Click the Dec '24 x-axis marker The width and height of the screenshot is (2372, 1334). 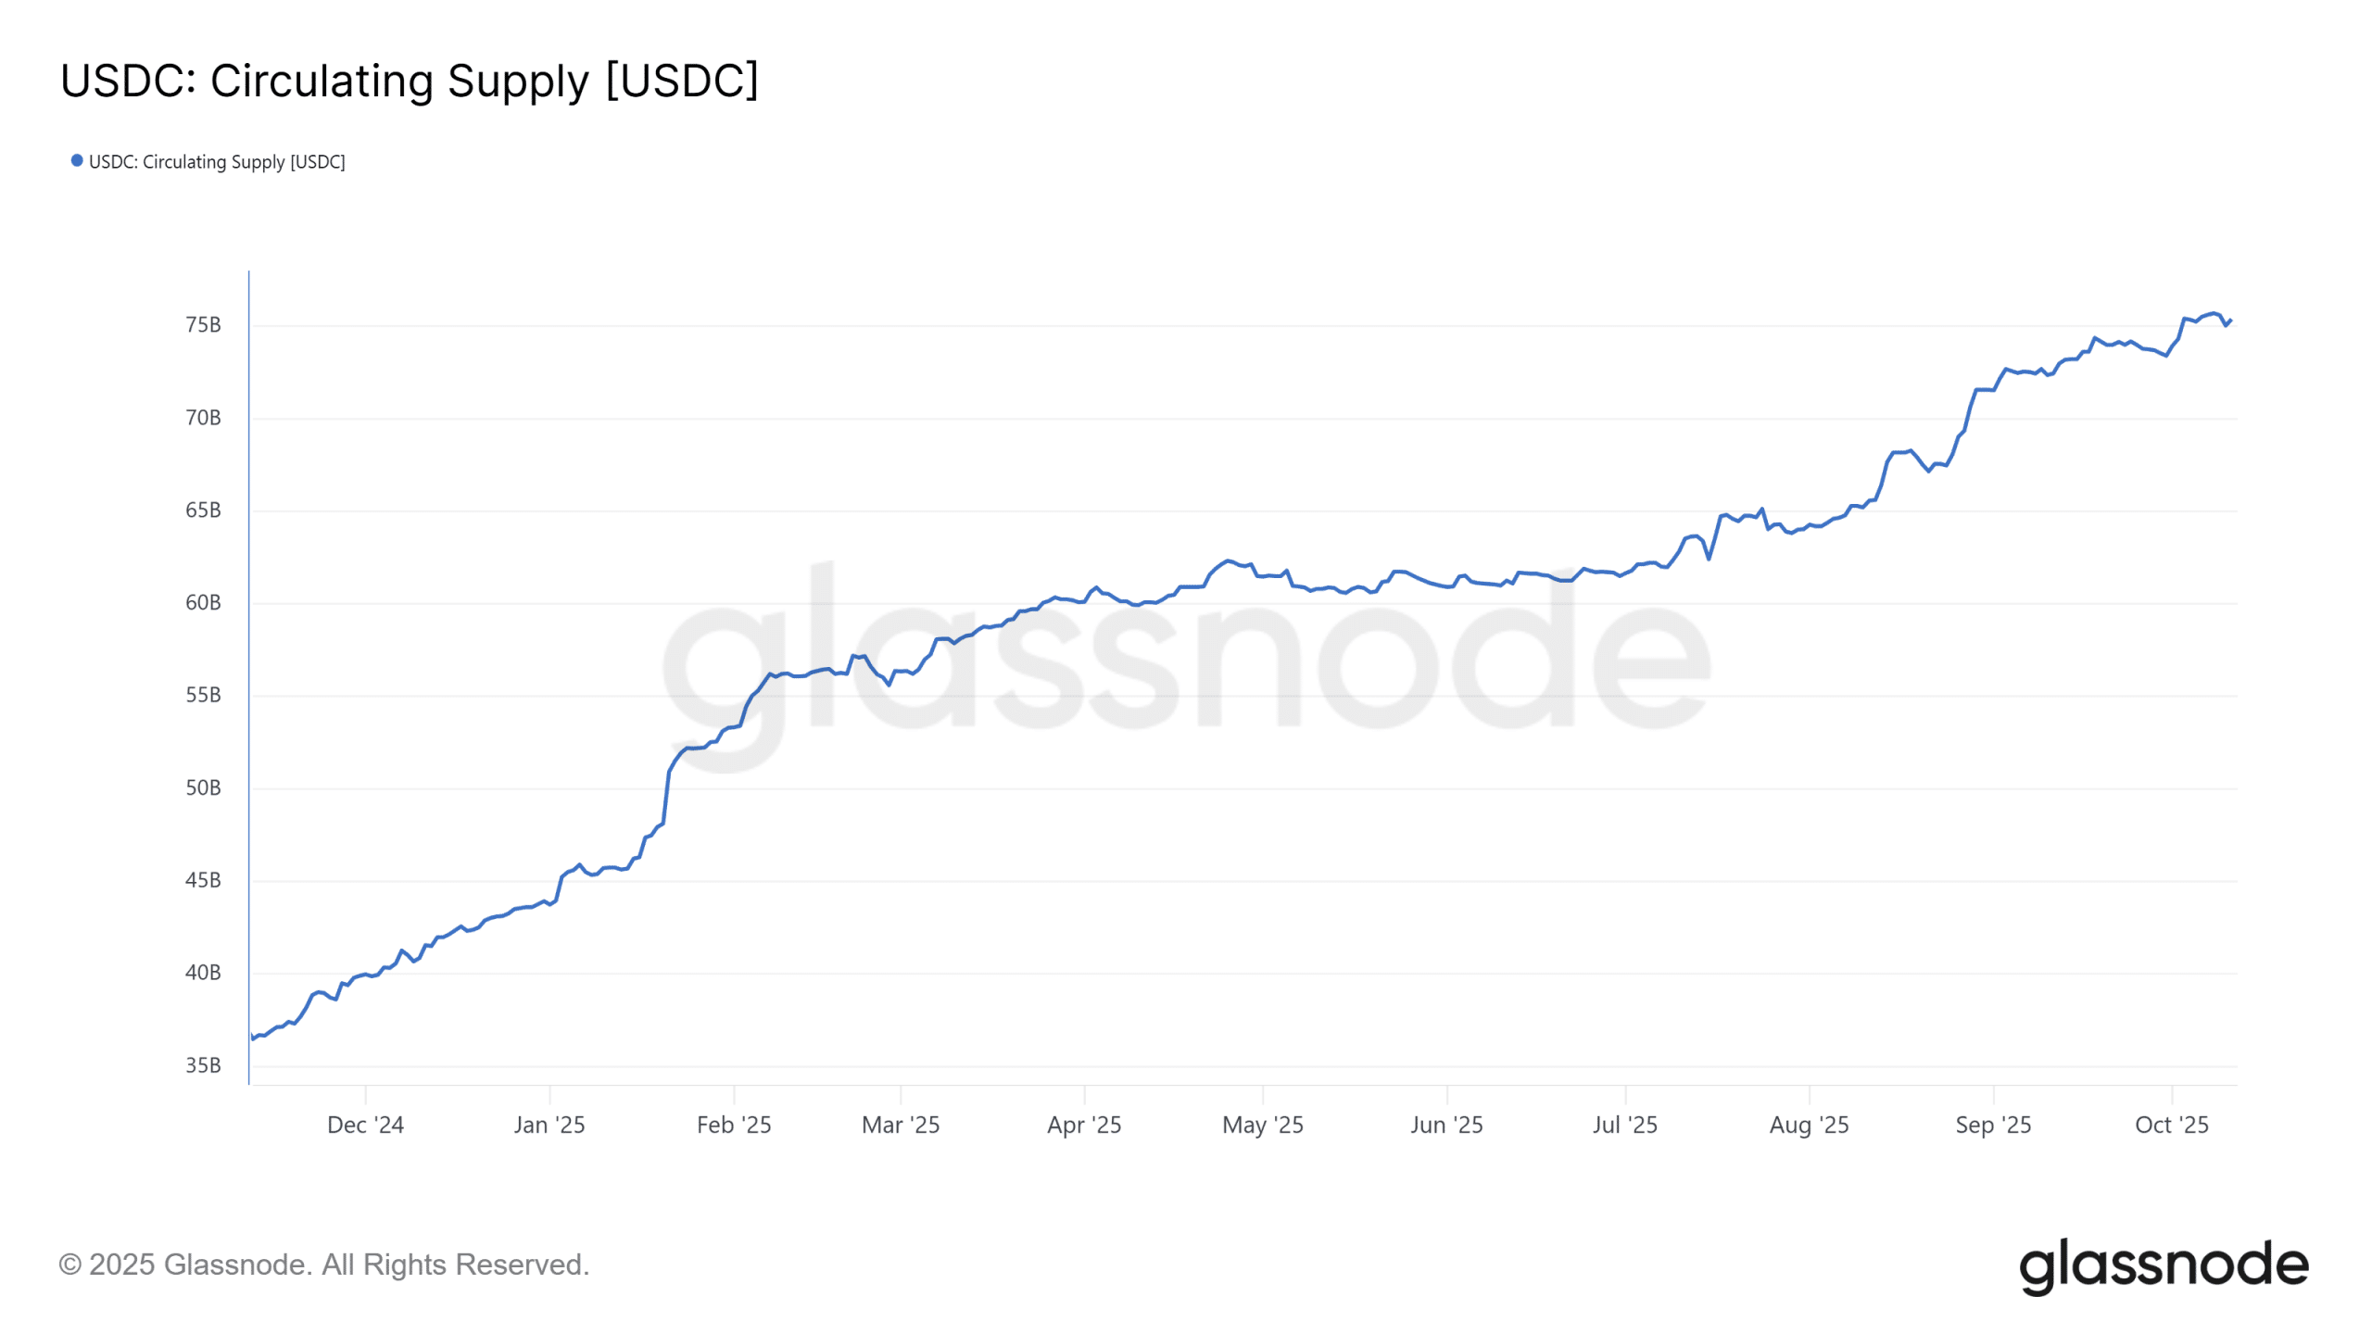[365, 1125]
